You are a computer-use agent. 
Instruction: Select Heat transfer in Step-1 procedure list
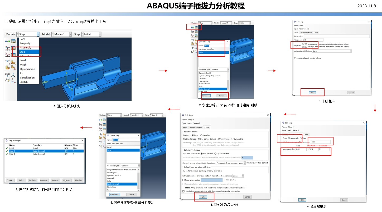click(x=204, y=81)
